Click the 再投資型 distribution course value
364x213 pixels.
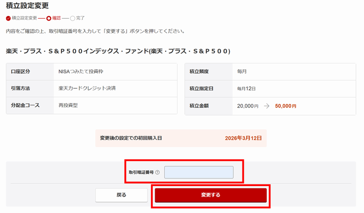[69, 105]
